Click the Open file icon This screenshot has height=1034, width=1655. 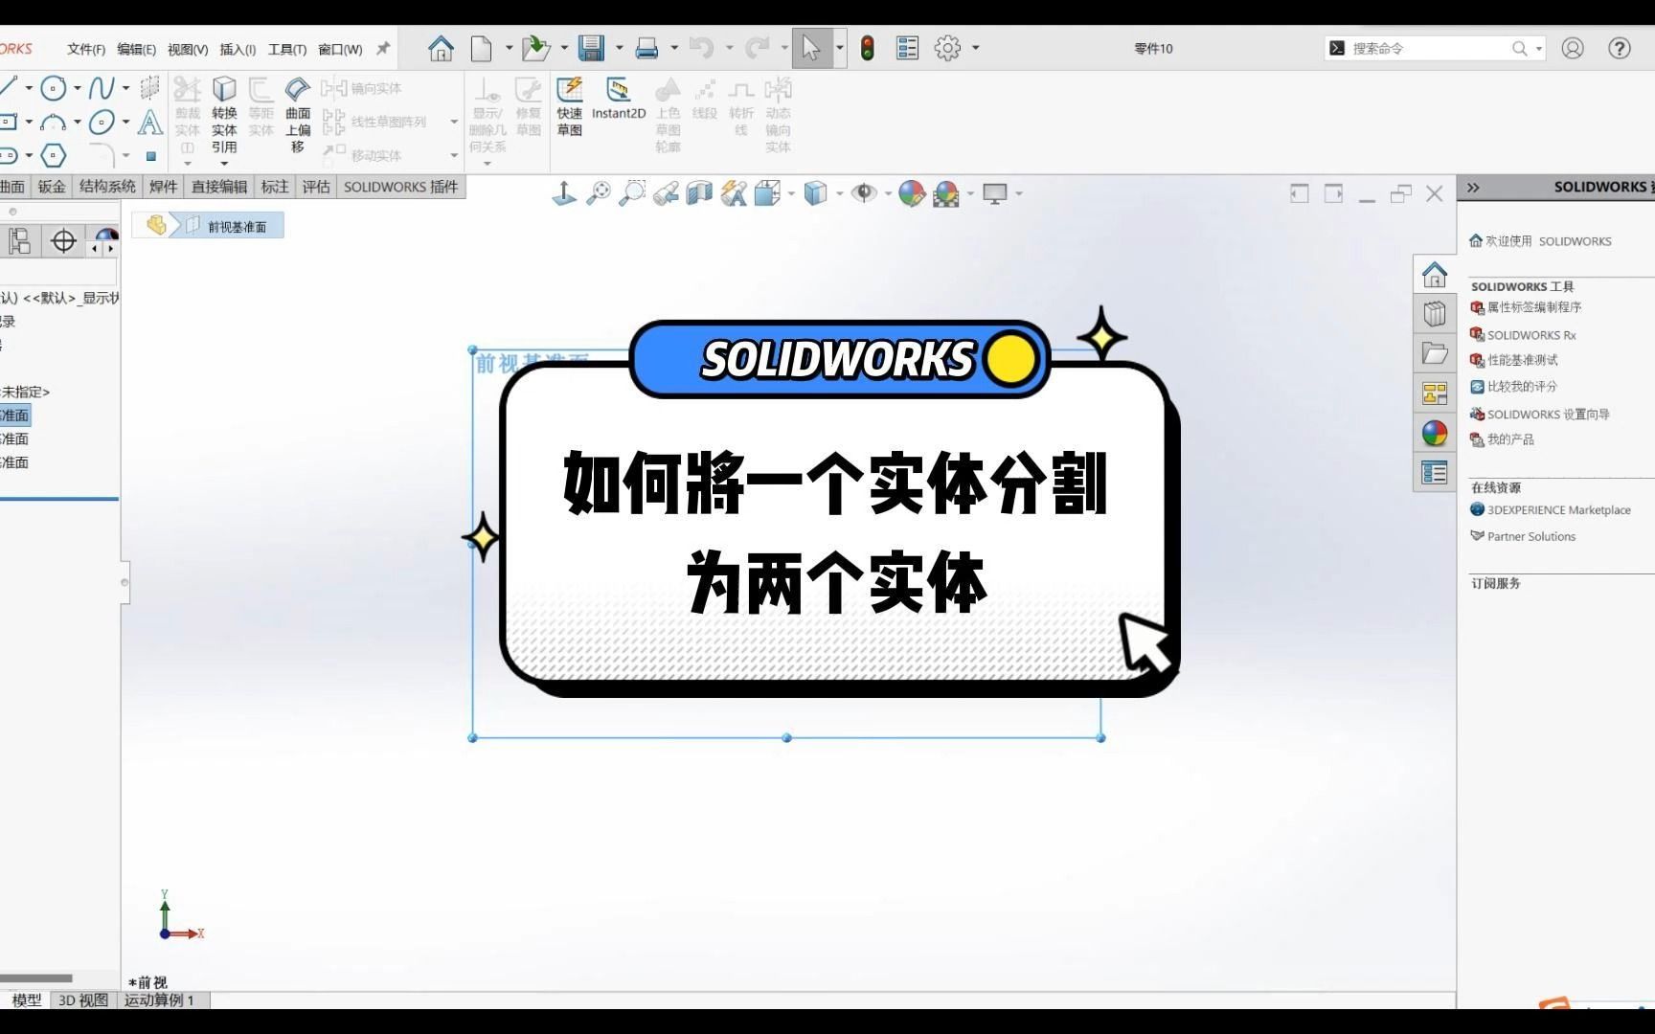535,48
